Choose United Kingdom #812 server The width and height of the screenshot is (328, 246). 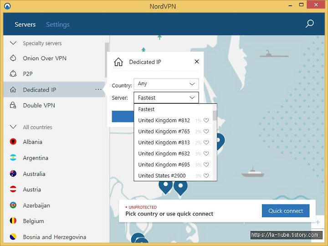click(x=173, y=120)
